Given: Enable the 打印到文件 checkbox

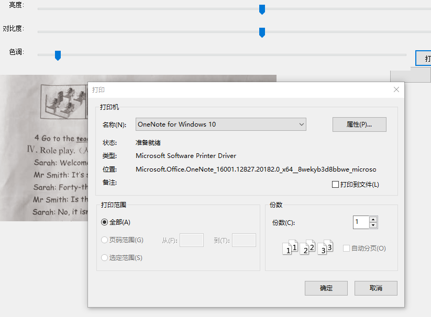Looking at the screenshot, I should tap(336, 185).
